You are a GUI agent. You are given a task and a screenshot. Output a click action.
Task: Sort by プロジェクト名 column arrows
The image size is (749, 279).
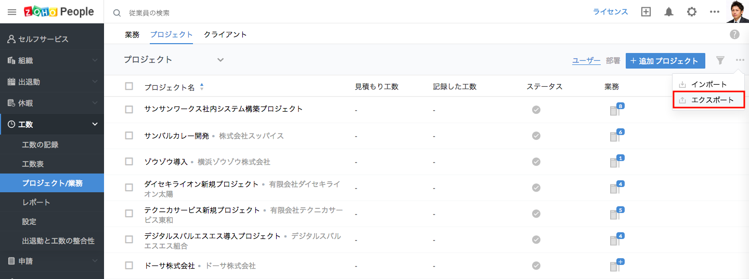[202, 87]
